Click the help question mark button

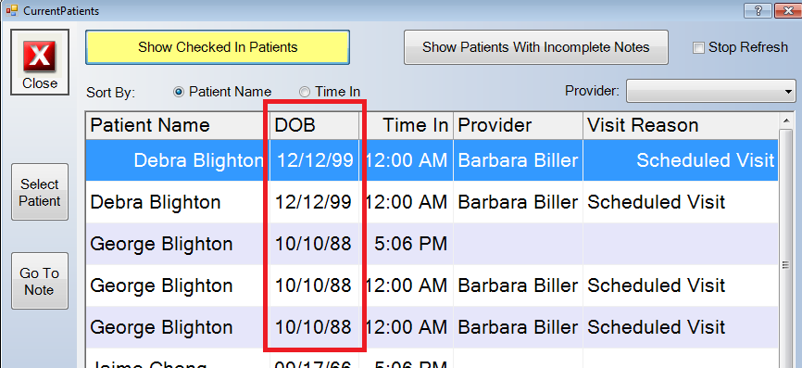click(760, 10)
